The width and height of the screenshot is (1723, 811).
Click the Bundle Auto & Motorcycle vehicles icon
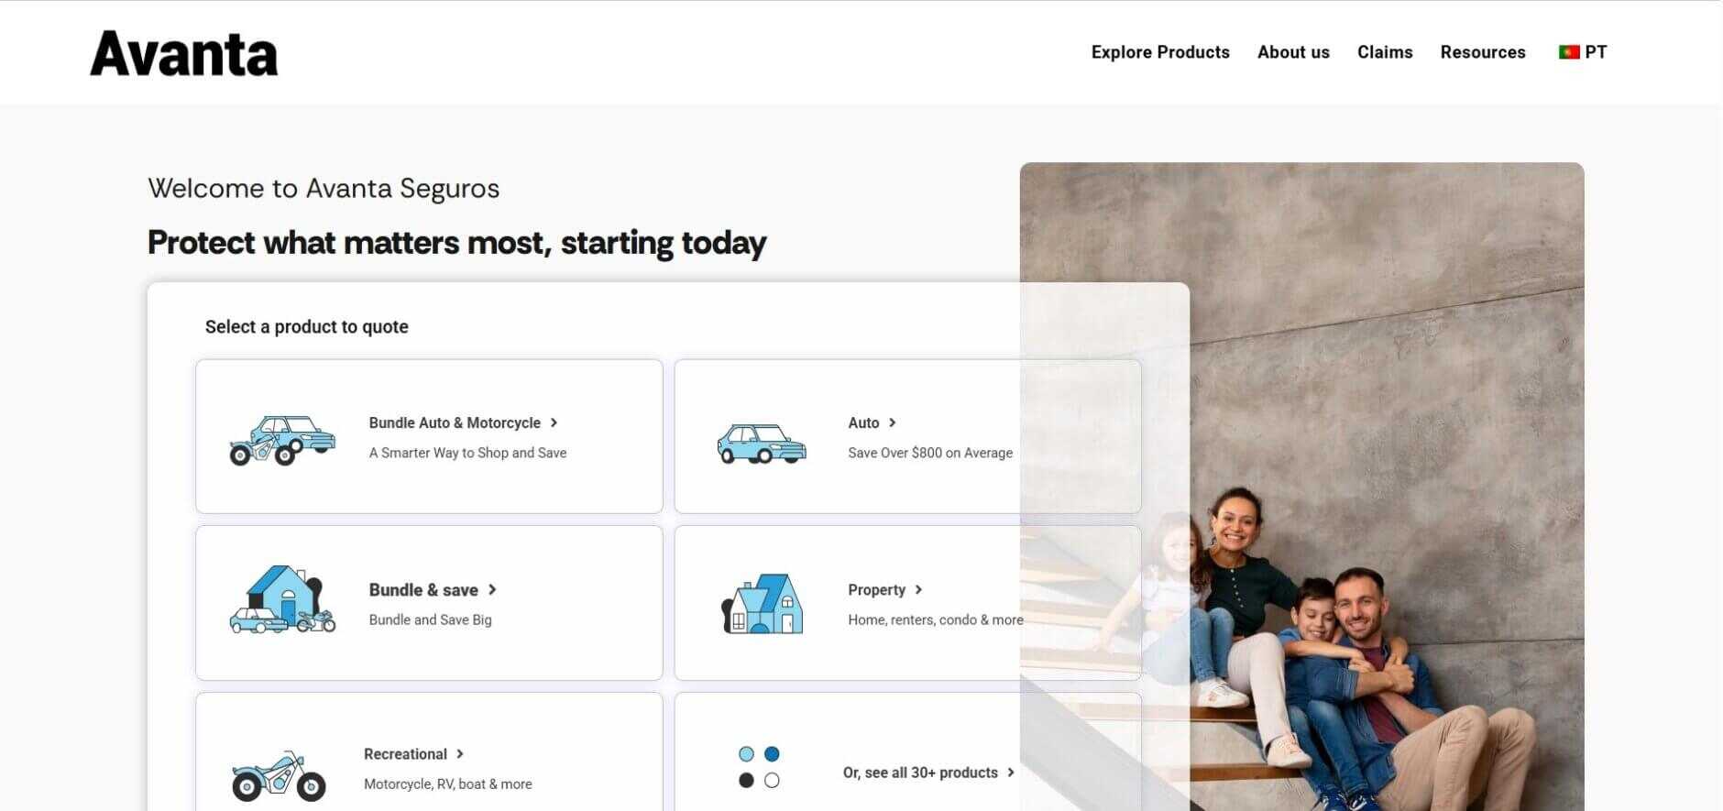click(x=281, y=440)
